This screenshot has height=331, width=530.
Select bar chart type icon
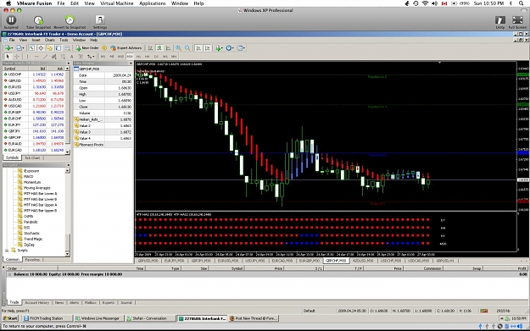click(150, 48)
